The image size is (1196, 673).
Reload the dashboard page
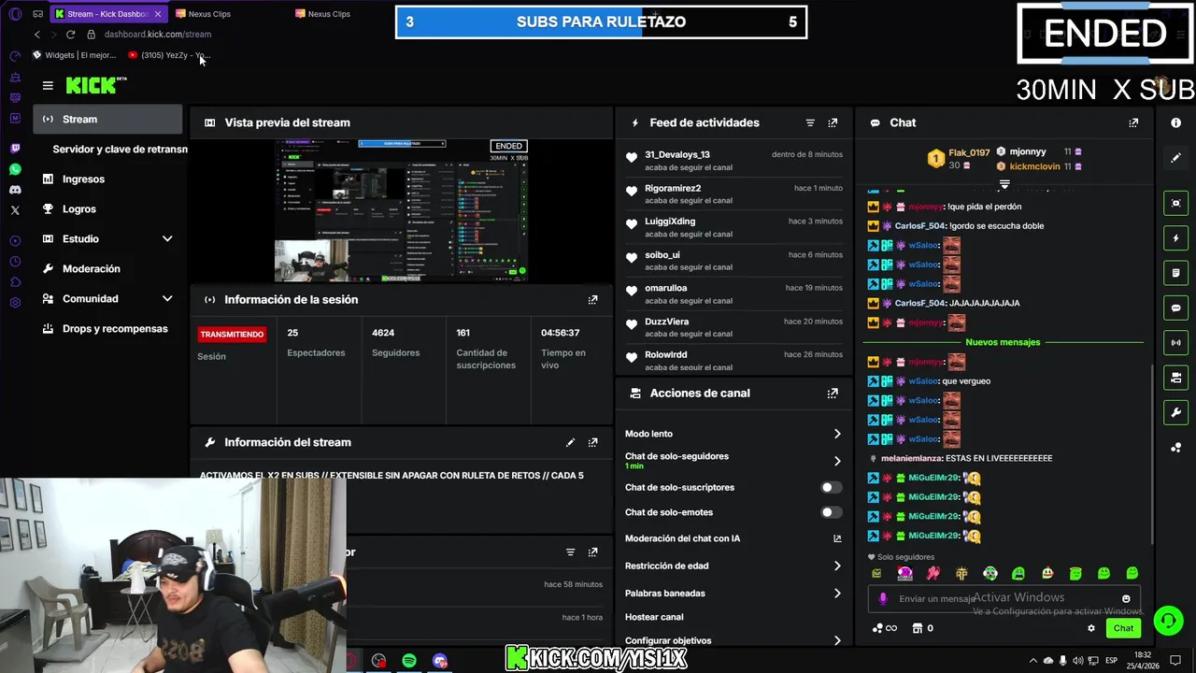(x=70, y=35)
